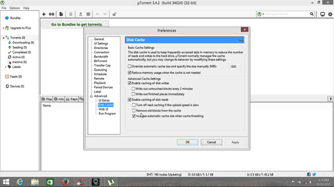
Task: Confirm preferences with OK
Action: click(x=188, y=142)
